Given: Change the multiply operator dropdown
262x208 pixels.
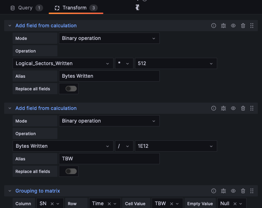Looking at the screenshot, I should point(124,63).
